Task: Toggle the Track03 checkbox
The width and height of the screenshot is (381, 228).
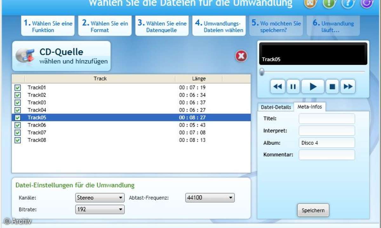Action: 18,103
